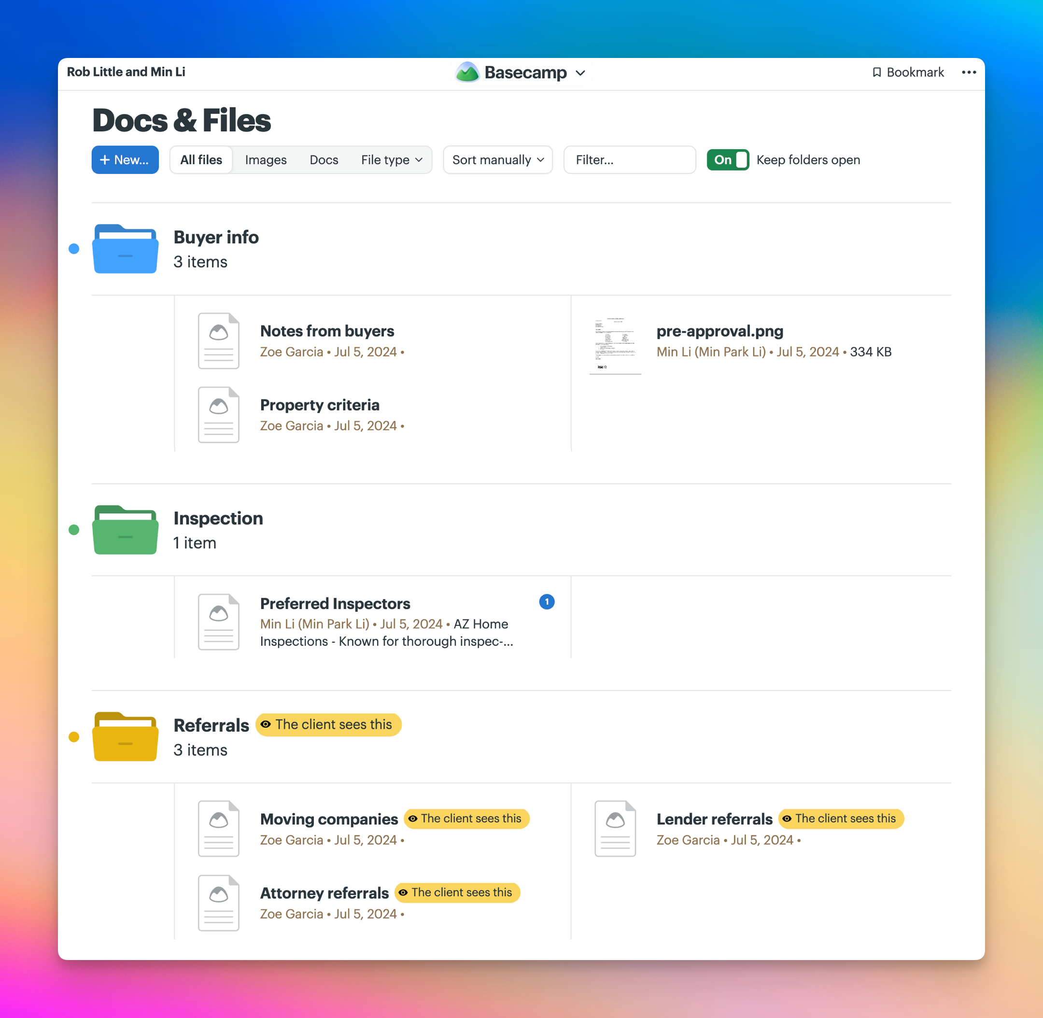Image resolution: width=1043 pixels, height=1018 pixels.
Task: Open the File type dropdown
Action: click(391, 159)
